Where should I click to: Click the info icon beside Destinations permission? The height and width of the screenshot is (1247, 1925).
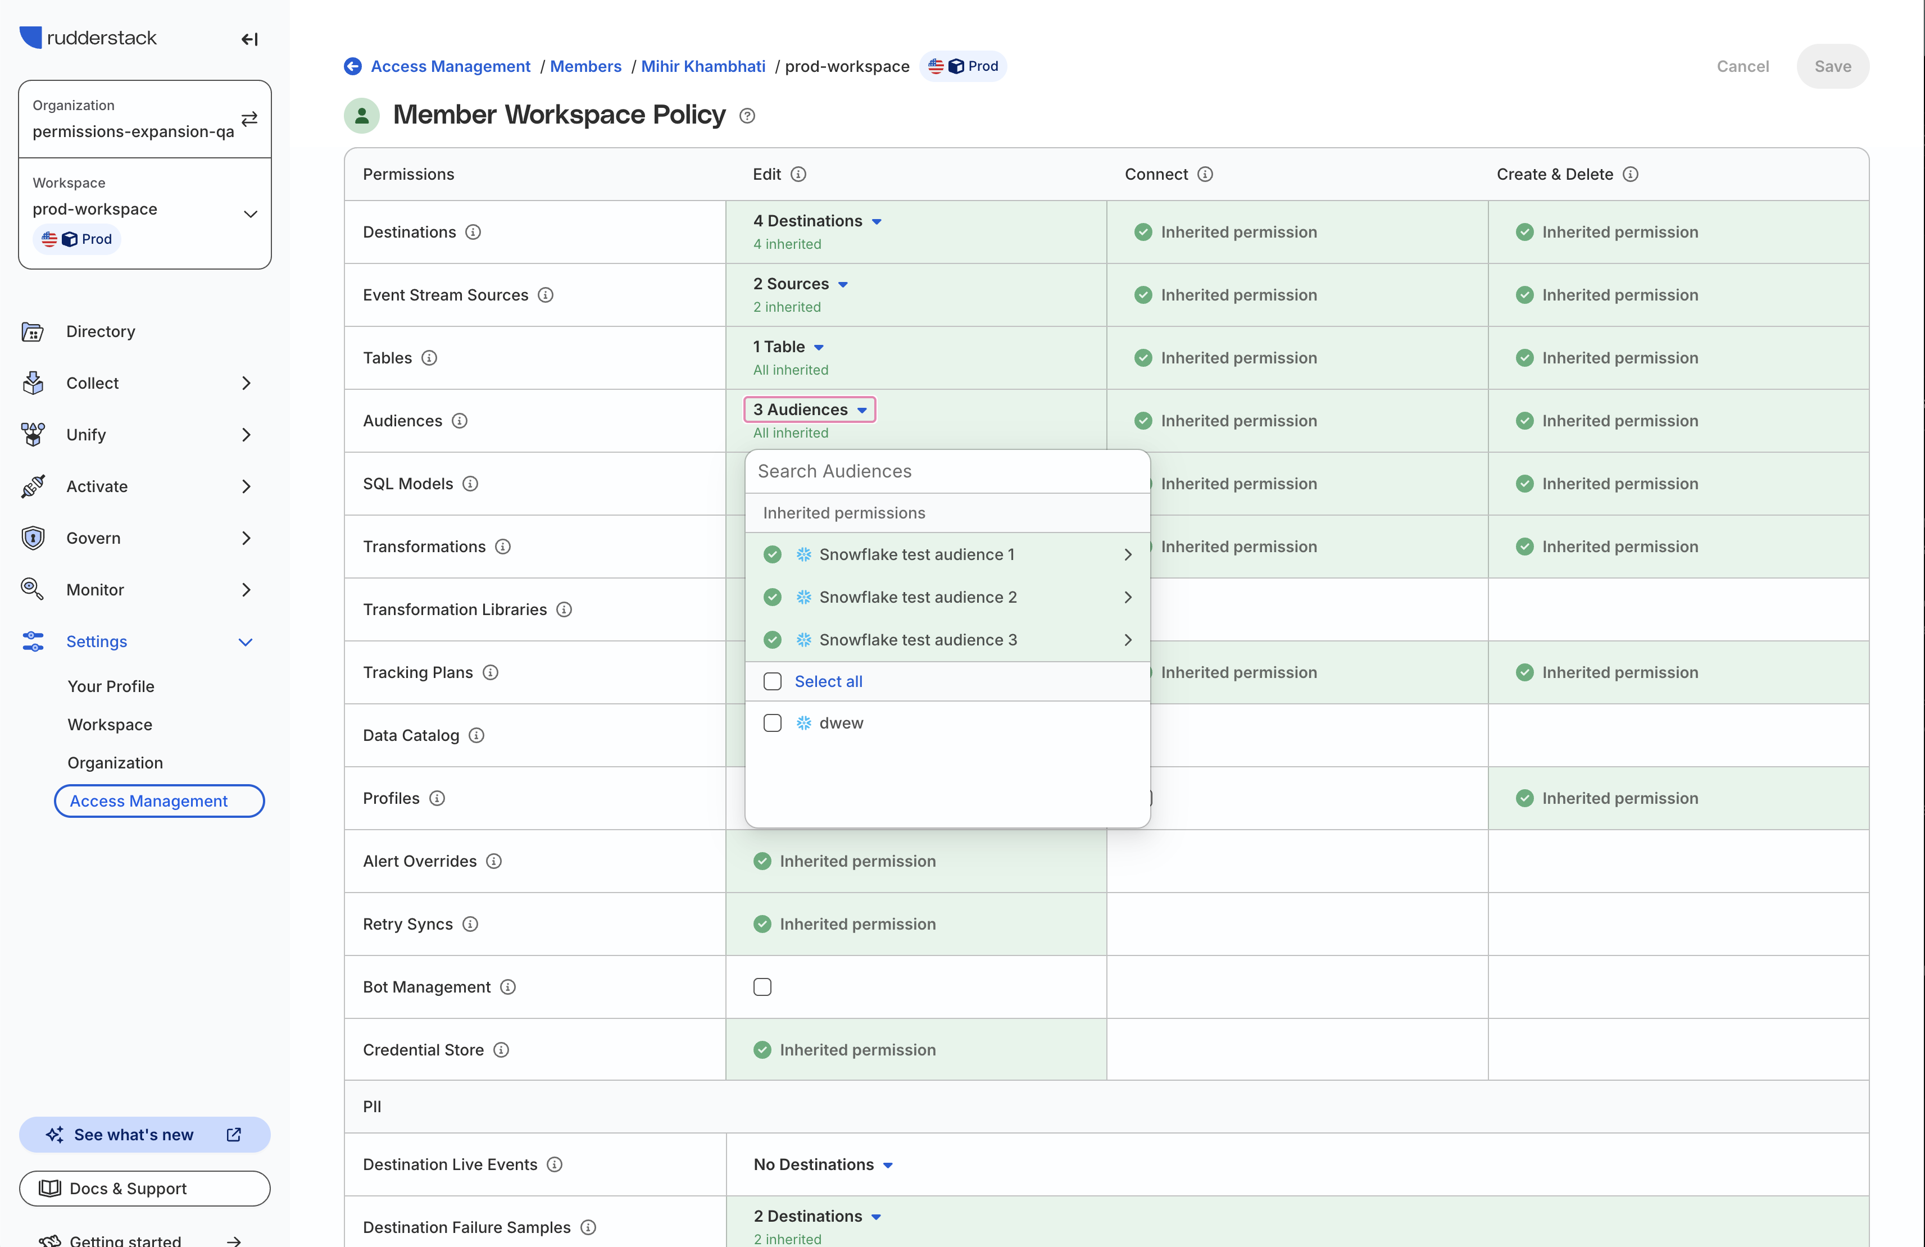473,232
